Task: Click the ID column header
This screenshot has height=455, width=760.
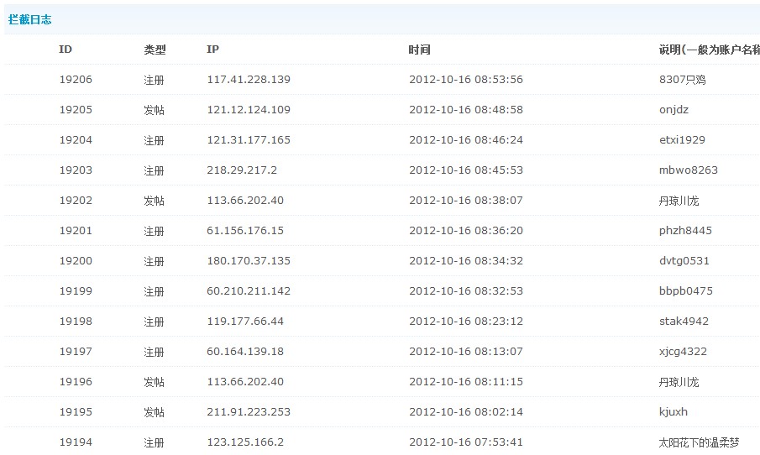Action: point(66,50)
